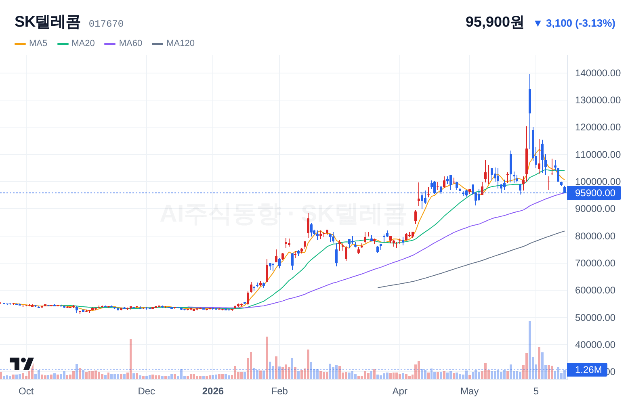The image size is (630, 402).
Task: Click the TradingView logo icon
Action: pos(21,364)
